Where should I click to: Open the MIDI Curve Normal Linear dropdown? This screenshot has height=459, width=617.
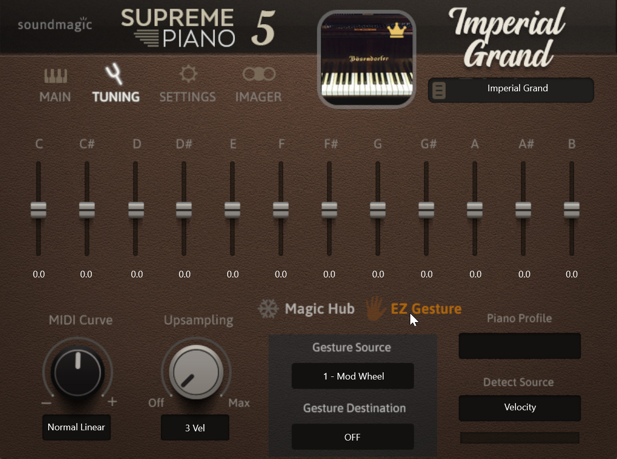[76, 427]
